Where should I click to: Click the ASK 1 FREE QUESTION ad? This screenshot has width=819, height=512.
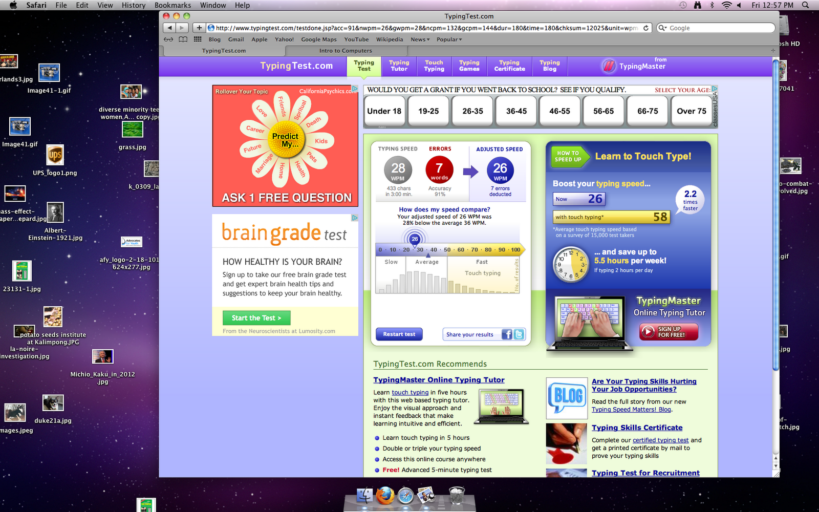click(285, 146)
